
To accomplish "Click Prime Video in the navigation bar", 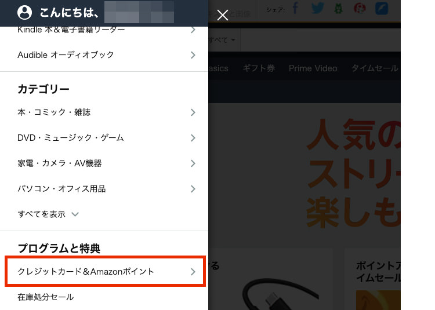I will (x=313, y=68).
